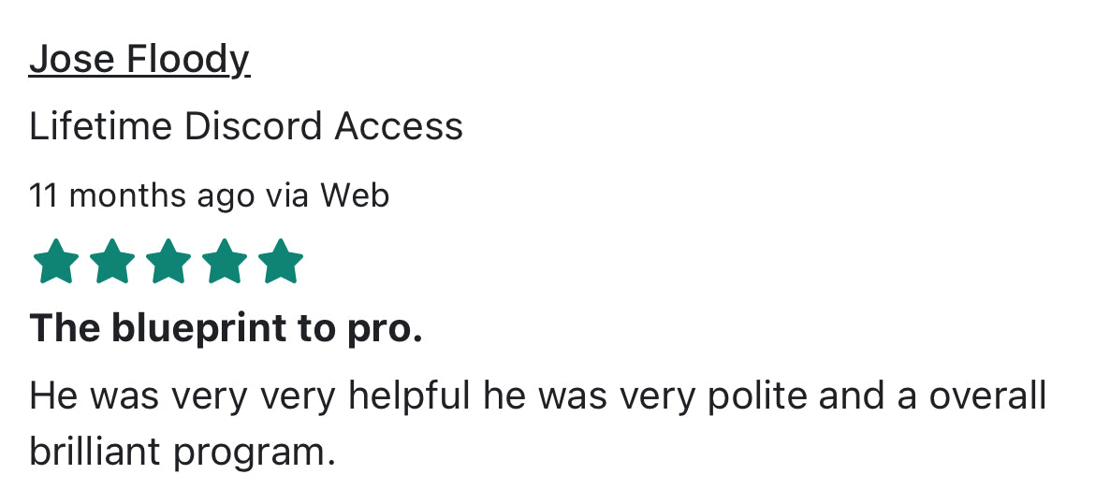Viewport: 1095px width, 489px height.
Task: Select the third rating star
Action: pyautogui.click(x=168, y=262)
